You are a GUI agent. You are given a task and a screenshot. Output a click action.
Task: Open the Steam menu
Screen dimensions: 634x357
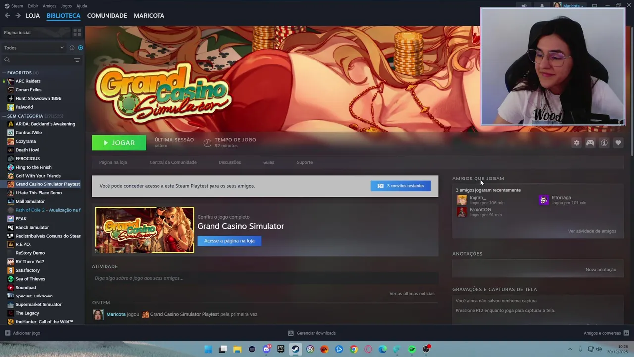click(x=14, y=6)
